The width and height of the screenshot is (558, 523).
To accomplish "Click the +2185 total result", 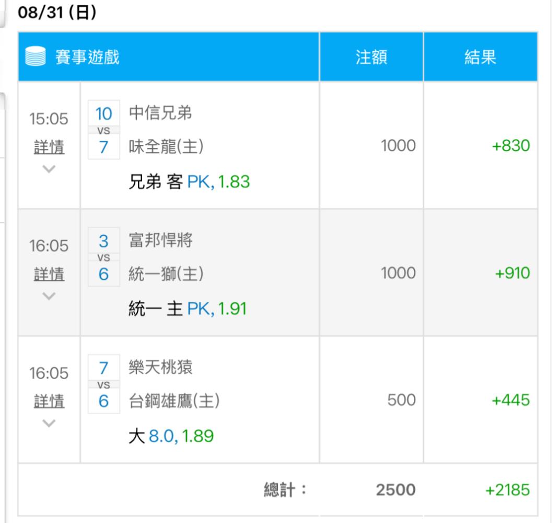I will pyautogui.click(x=507, y=490).
